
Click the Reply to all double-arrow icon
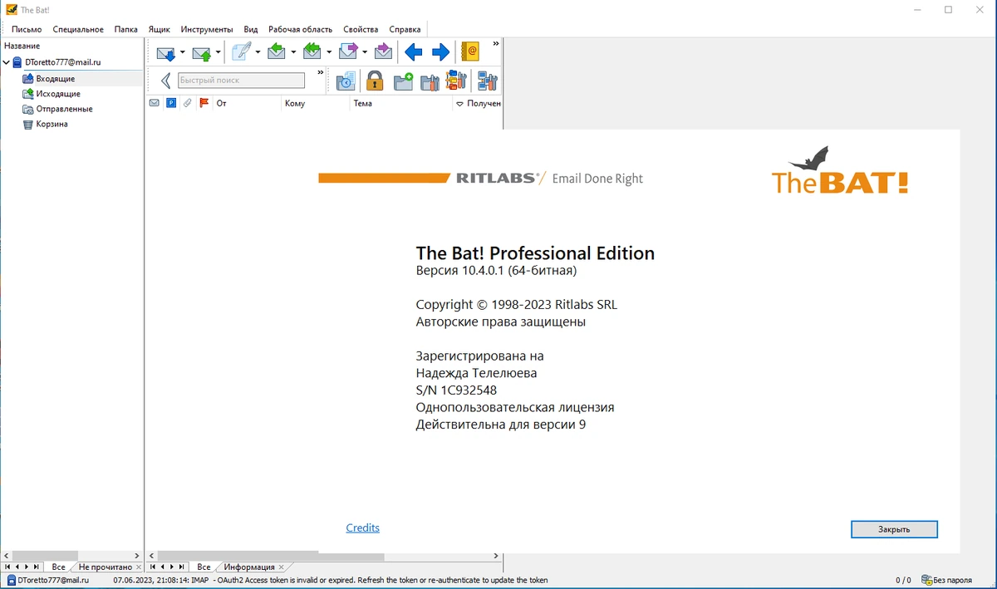(x=312, y=52)
